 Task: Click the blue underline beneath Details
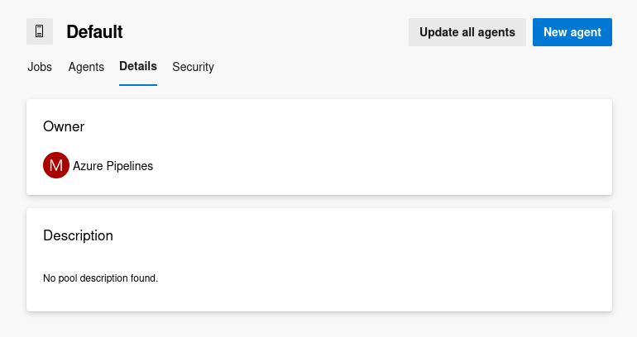pos(138,85)
